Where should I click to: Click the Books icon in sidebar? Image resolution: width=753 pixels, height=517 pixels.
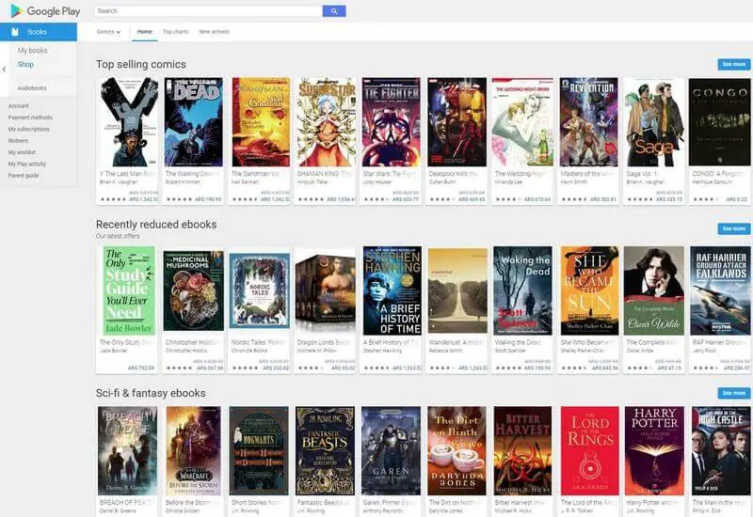pos(15,32)
